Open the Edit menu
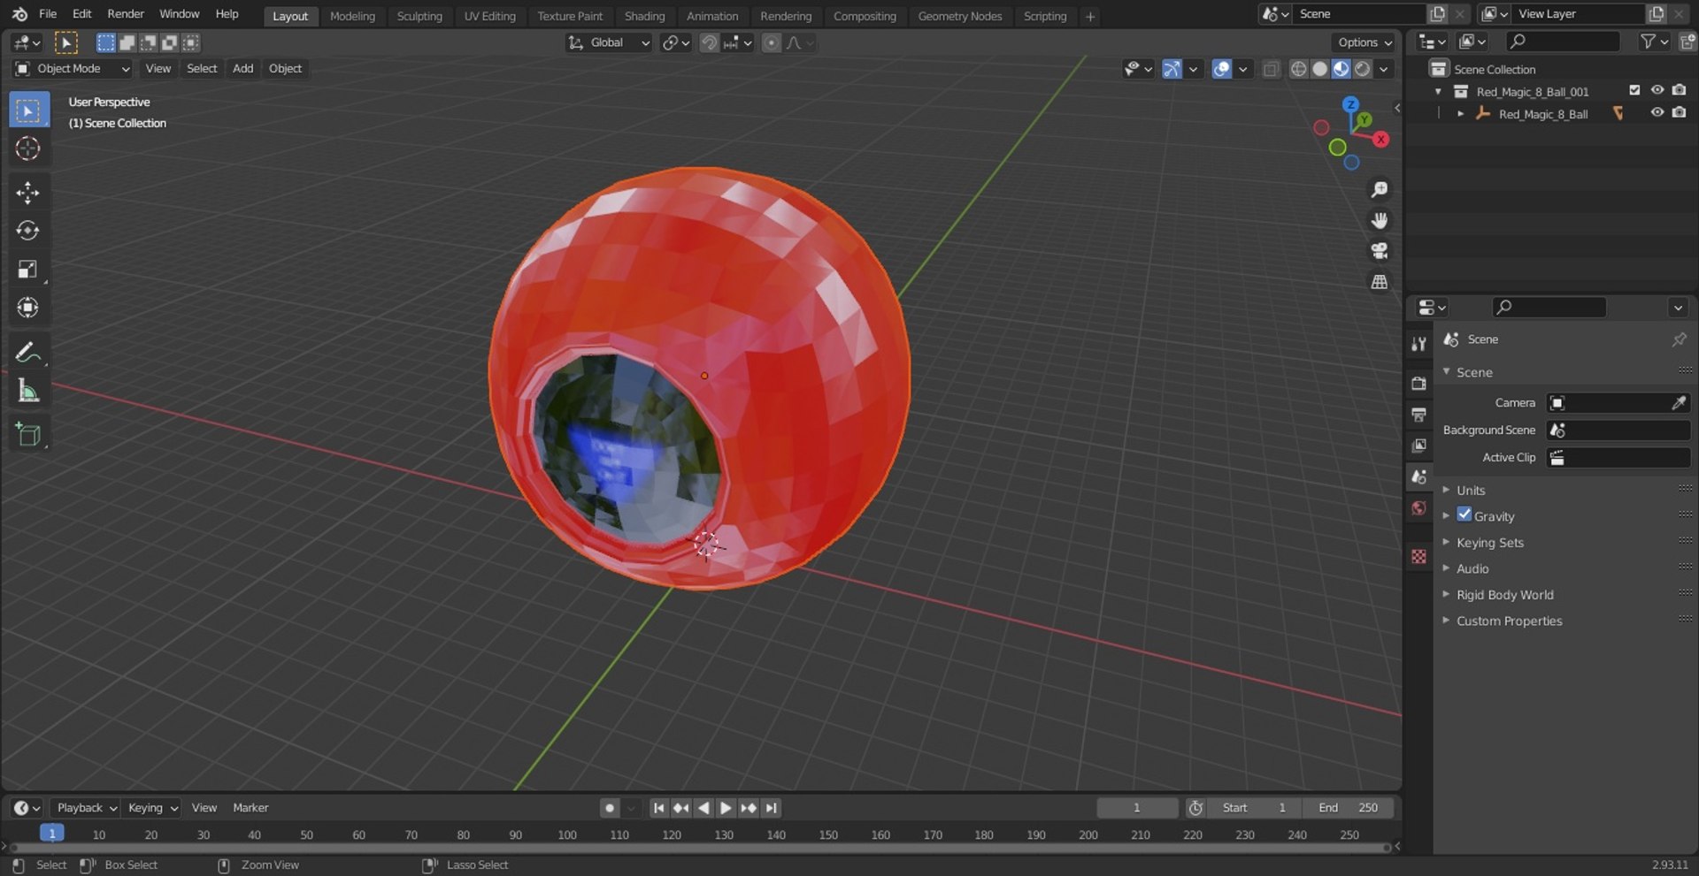The height and width of the screenshot is (876, 1699). (x=81, y=14)
